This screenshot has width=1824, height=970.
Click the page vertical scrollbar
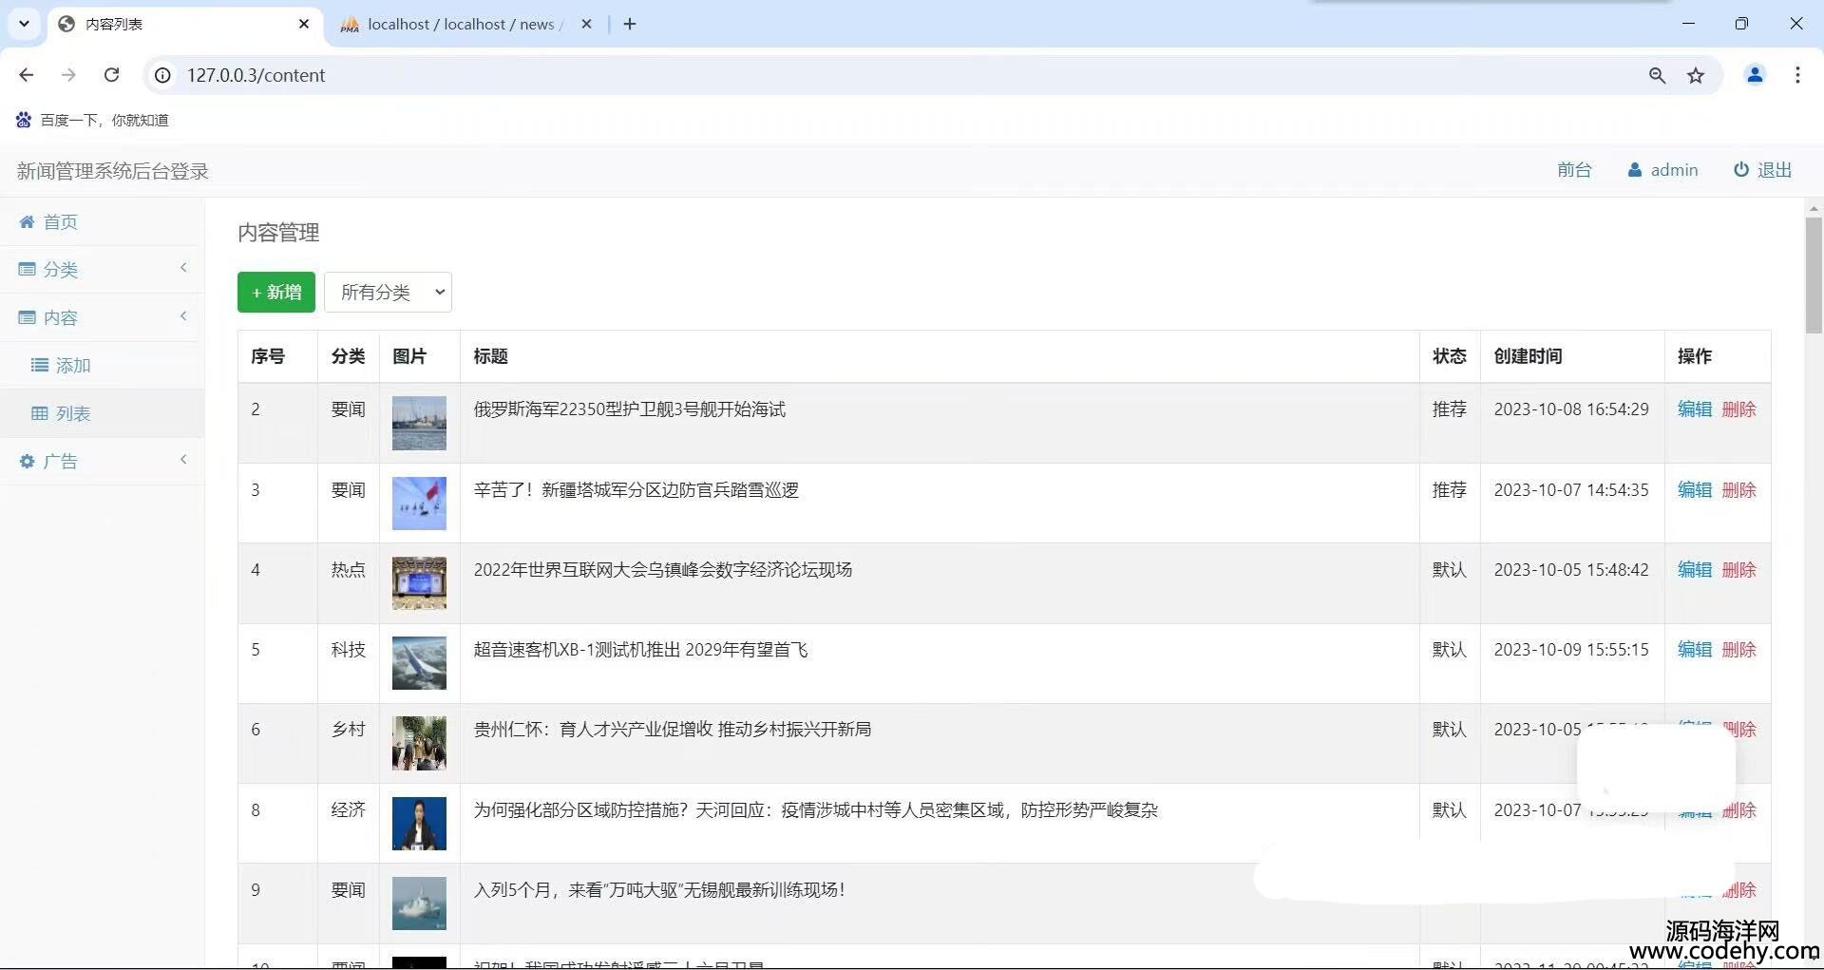click(x=1814, y=276)
